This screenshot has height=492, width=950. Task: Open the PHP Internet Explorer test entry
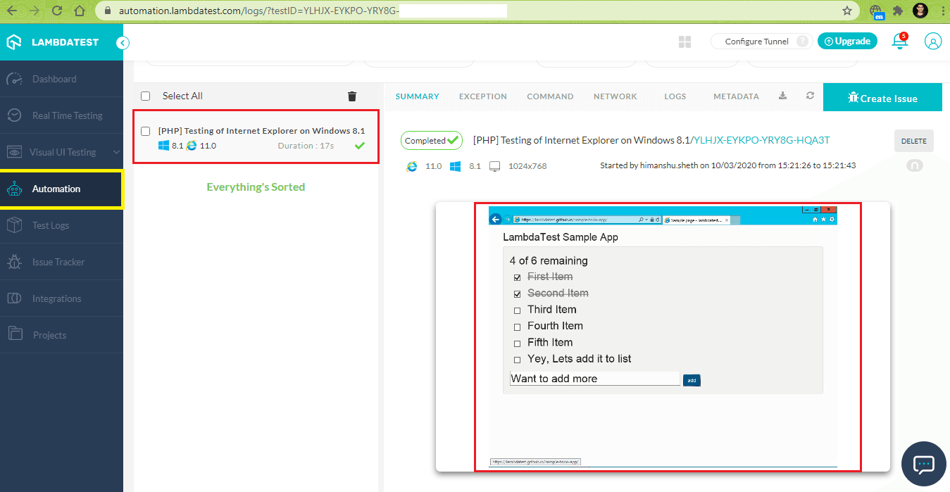256,137
